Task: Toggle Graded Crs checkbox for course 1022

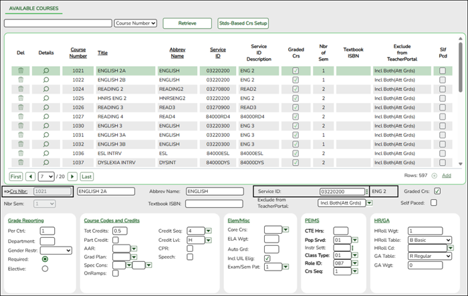Action: coord(296,80)
